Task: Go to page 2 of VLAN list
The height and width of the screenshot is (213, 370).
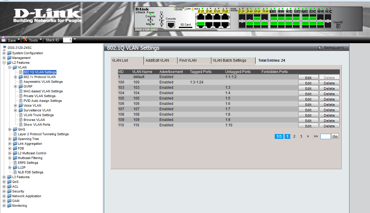Action: [x=294, y=136]
